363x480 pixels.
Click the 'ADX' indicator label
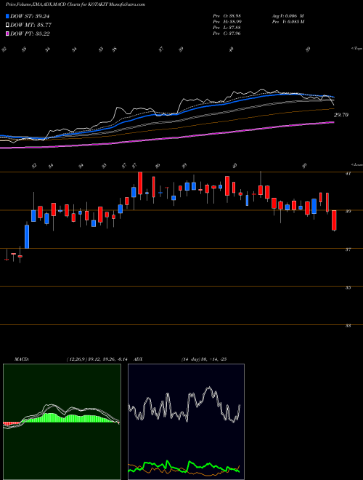tap(138, 359)
